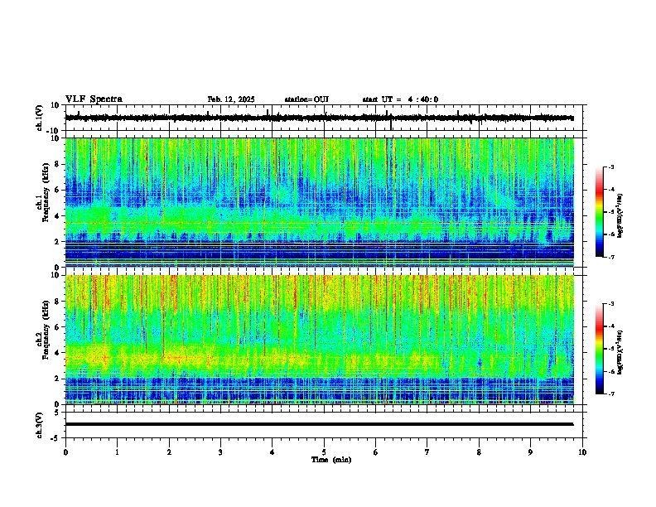
Task: Click the ch.1 color scale bar
Action: click(x=600, y=212)
